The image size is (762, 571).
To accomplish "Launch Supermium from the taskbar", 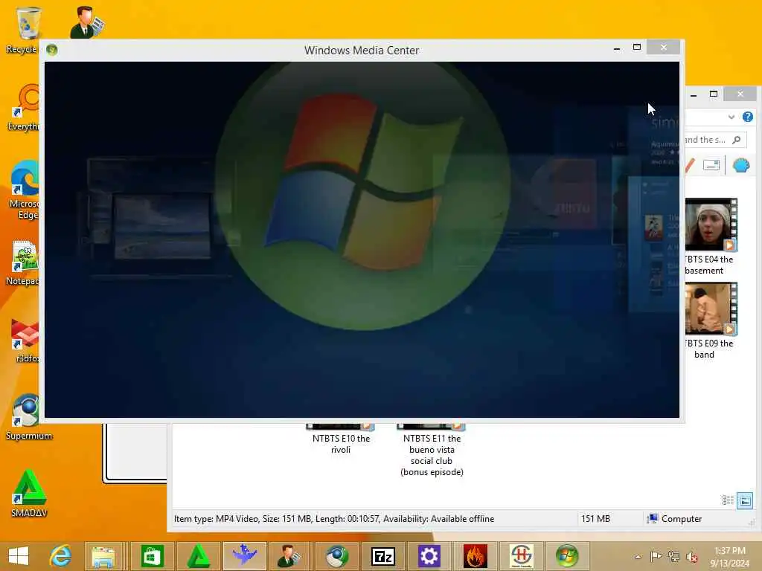I will pos(337,556).
